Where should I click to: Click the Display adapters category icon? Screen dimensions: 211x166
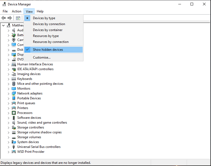click(14, 55)
